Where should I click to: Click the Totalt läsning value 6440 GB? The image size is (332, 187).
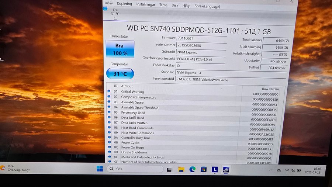coord(277,41)
